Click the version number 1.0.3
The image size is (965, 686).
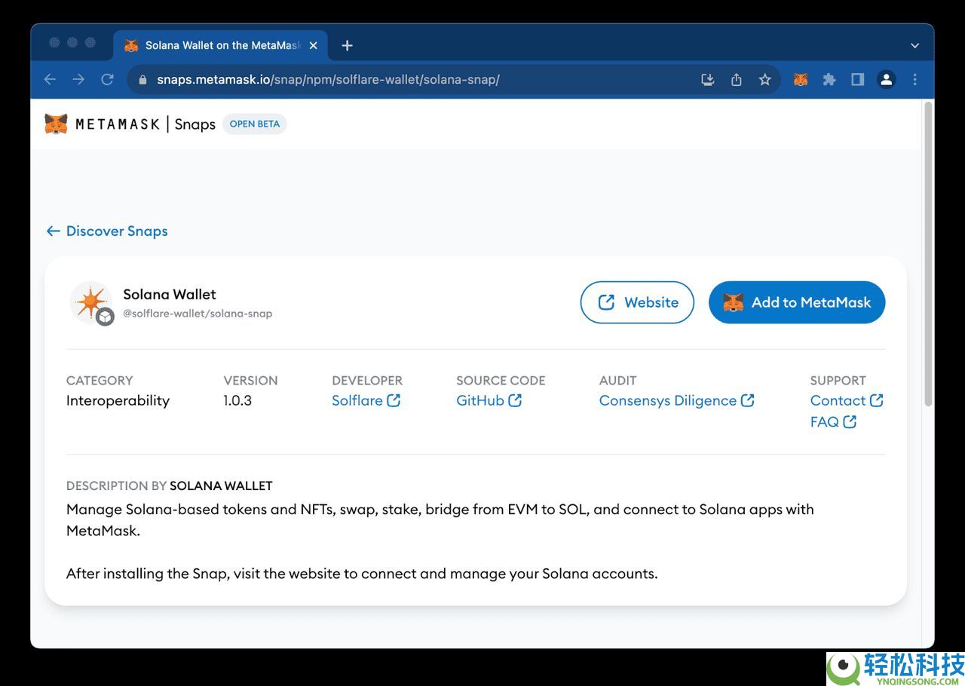[x=237, y=400]
